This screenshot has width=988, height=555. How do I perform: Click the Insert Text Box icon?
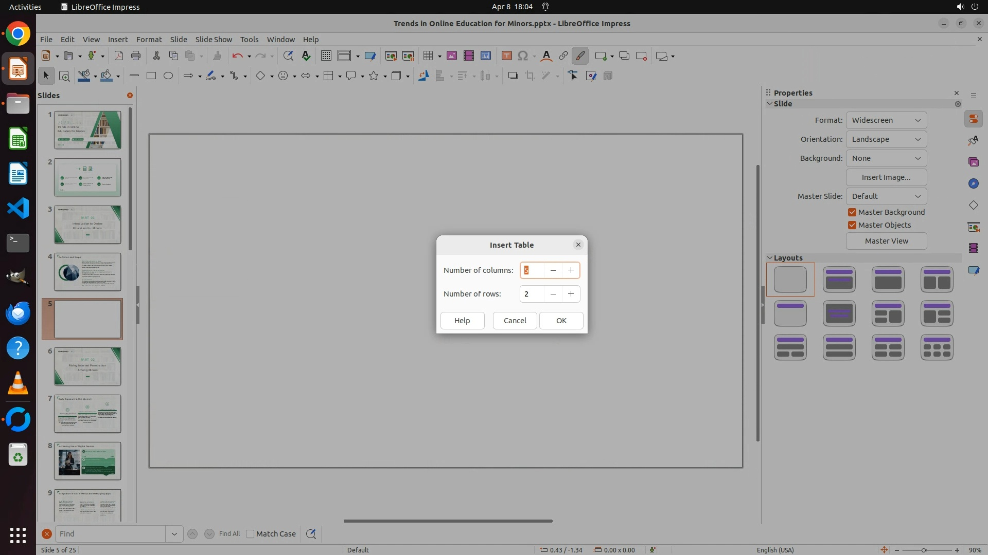point(506,56)
